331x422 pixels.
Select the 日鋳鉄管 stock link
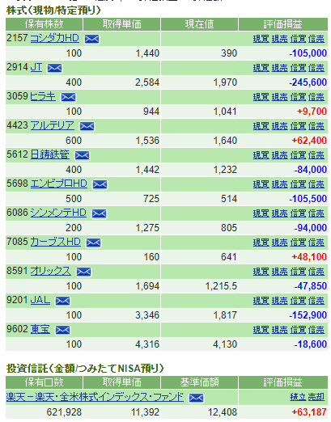click(x=49, y=154)
